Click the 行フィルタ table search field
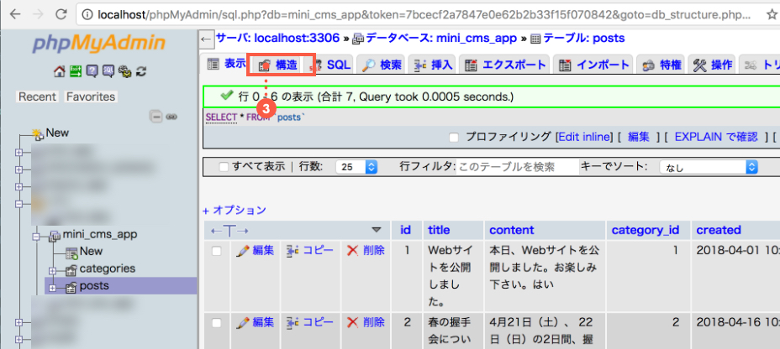Image resolution: width=780 pixels, height=349 pixels. click(x=516, y=167)
